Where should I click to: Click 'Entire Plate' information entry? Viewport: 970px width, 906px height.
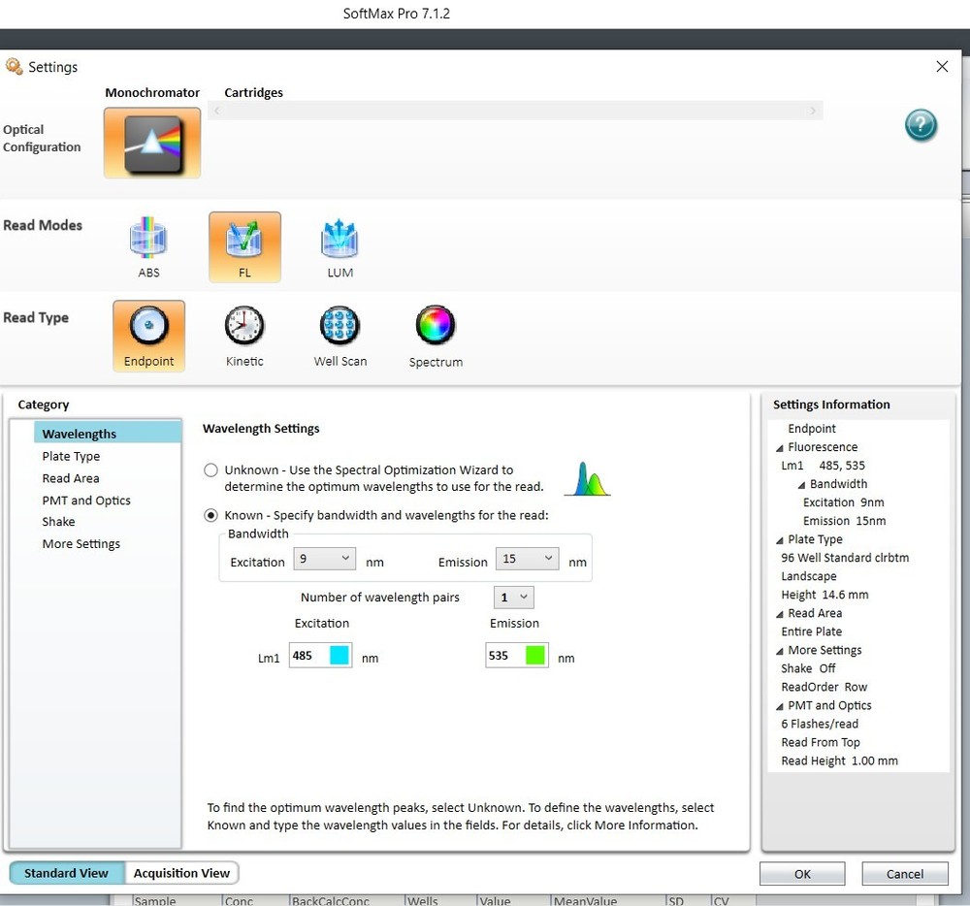(x=811, y=631)
